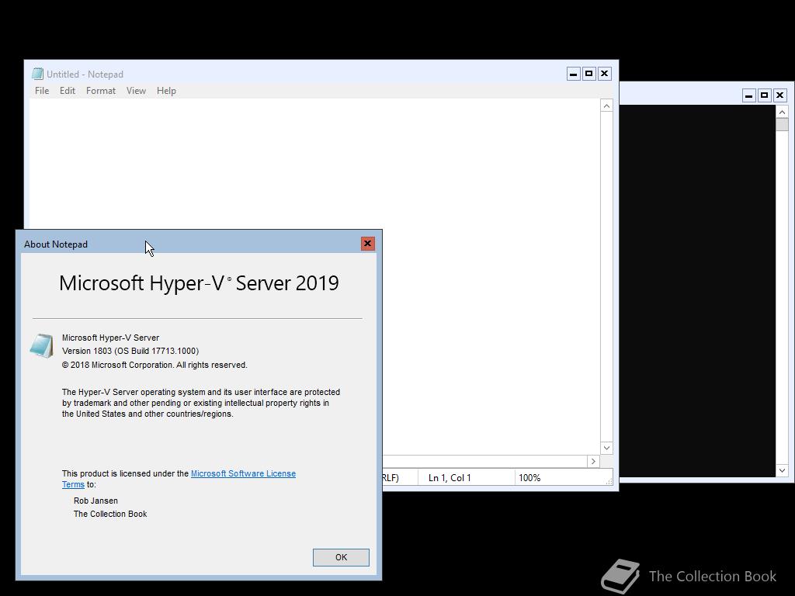795x596 pixels.
Task: Click Notepad's vertical scrollbar up arrow
Action: [606, 106]
